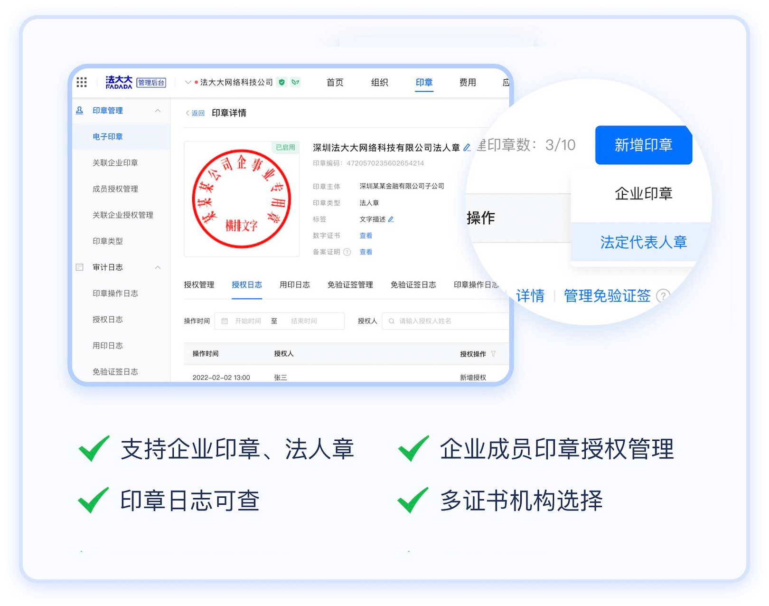Screen dimensions: 769x606
Task: Switch to the 免验证签管理 tab
Action: coord(350,284)
